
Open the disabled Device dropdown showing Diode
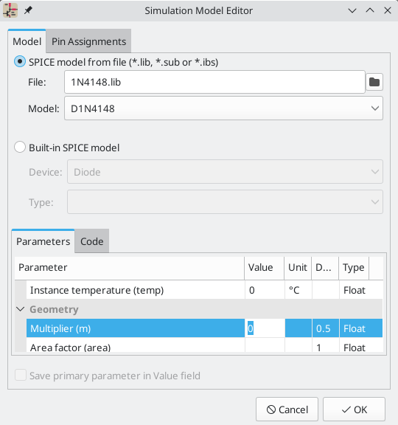pyautogui.click(x=225, y=172)
